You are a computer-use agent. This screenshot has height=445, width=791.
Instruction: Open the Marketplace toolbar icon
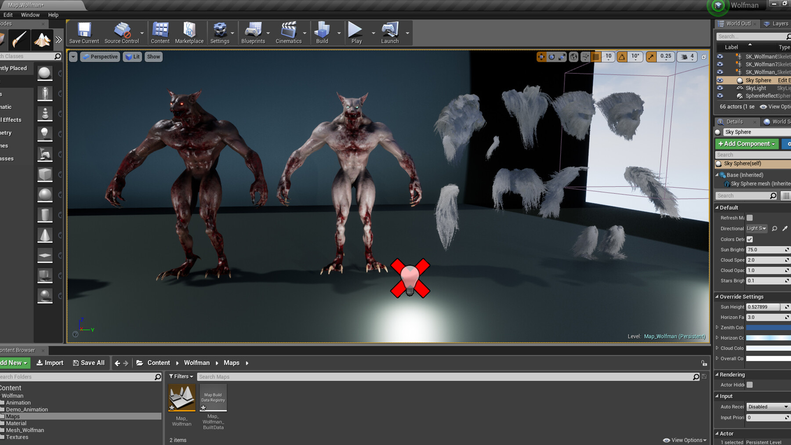pyautogui.click(x=189, y=33)
